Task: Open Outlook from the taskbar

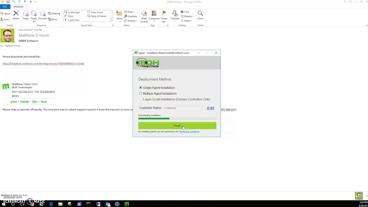Action: pos(108,204)
